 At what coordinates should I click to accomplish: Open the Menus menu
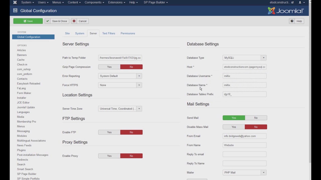click(58, 2)
